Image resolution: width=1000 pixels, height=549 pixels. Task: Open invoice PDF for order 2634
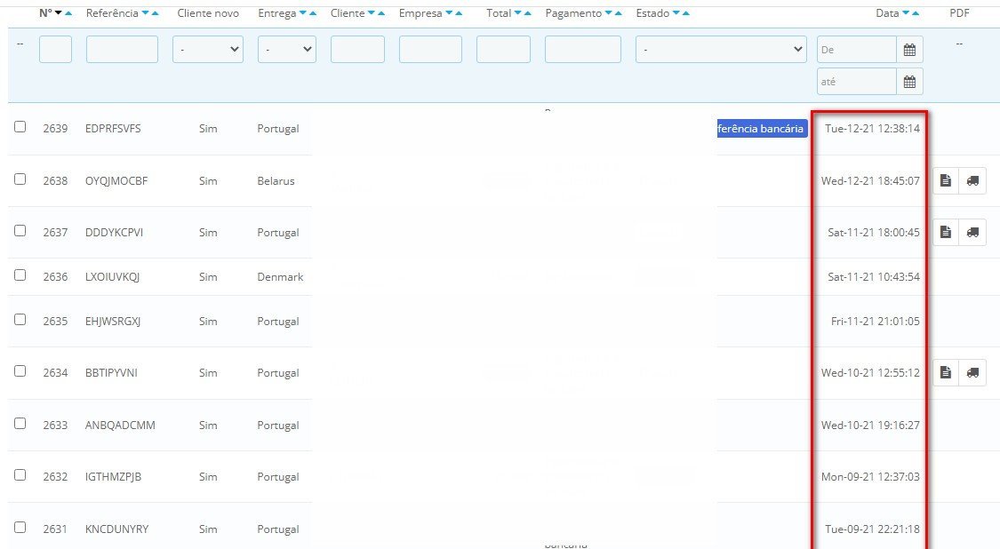coord(946,373)
